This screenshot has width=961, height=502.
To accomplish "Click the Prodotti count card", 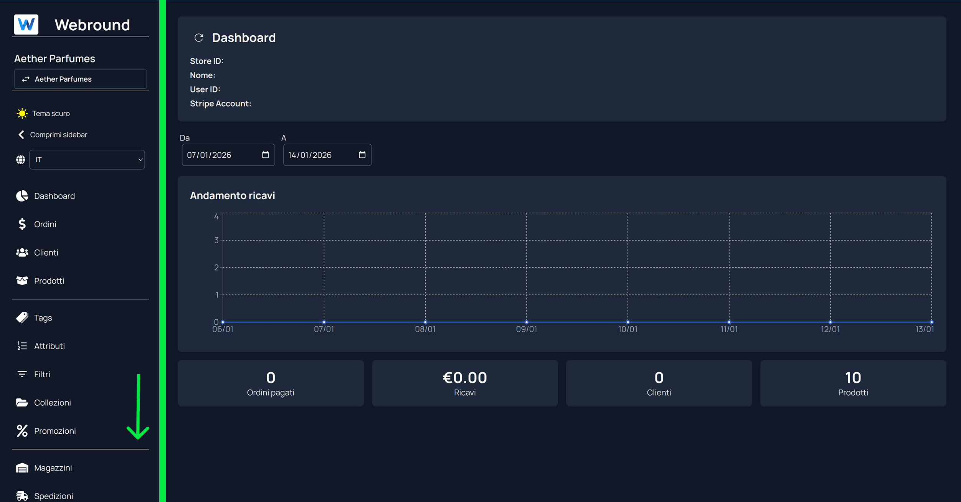I will pos(853,383).
